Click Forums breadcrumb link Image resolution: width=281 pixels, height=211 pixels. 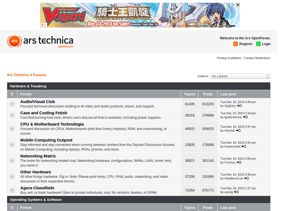40,75
